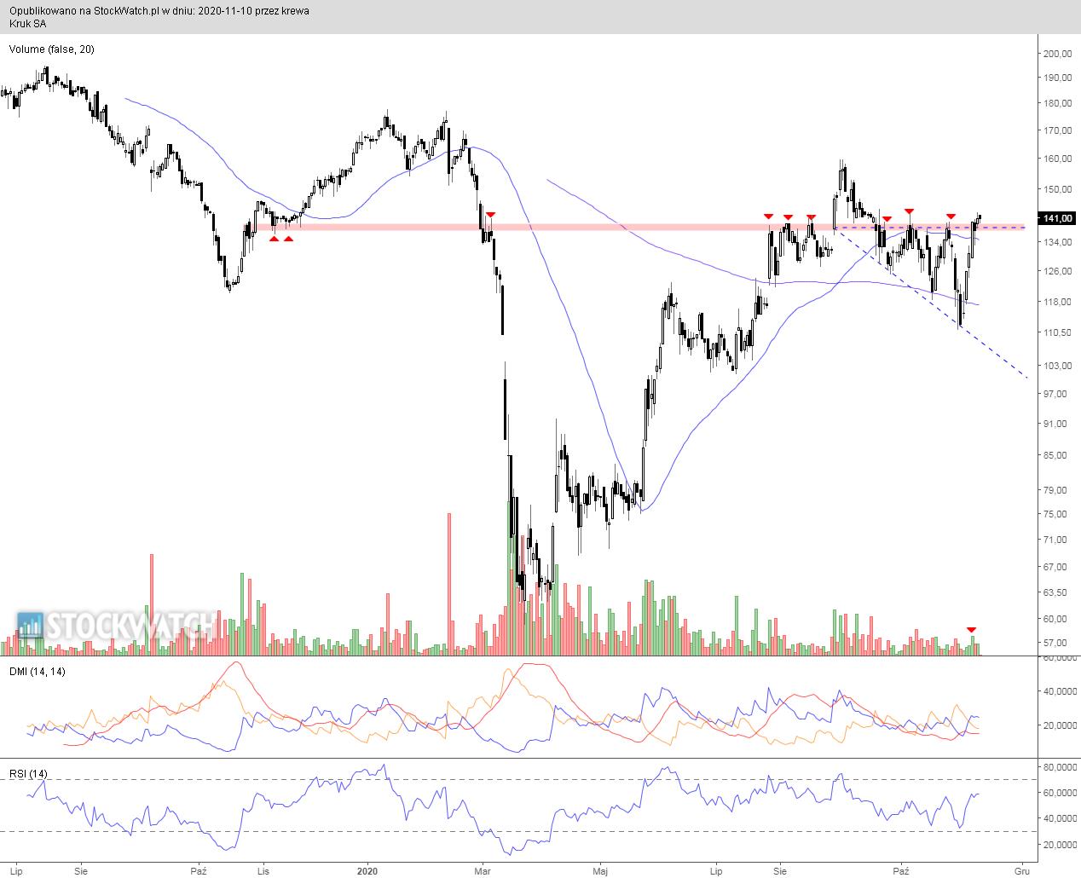Screen dimensions: 1081x878
Task: Click the 190,00 price axis value
Action: 1057,78
